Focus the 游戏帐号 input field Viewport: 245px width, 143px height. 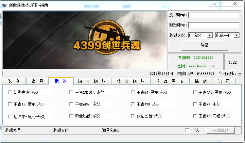point(214,25)
